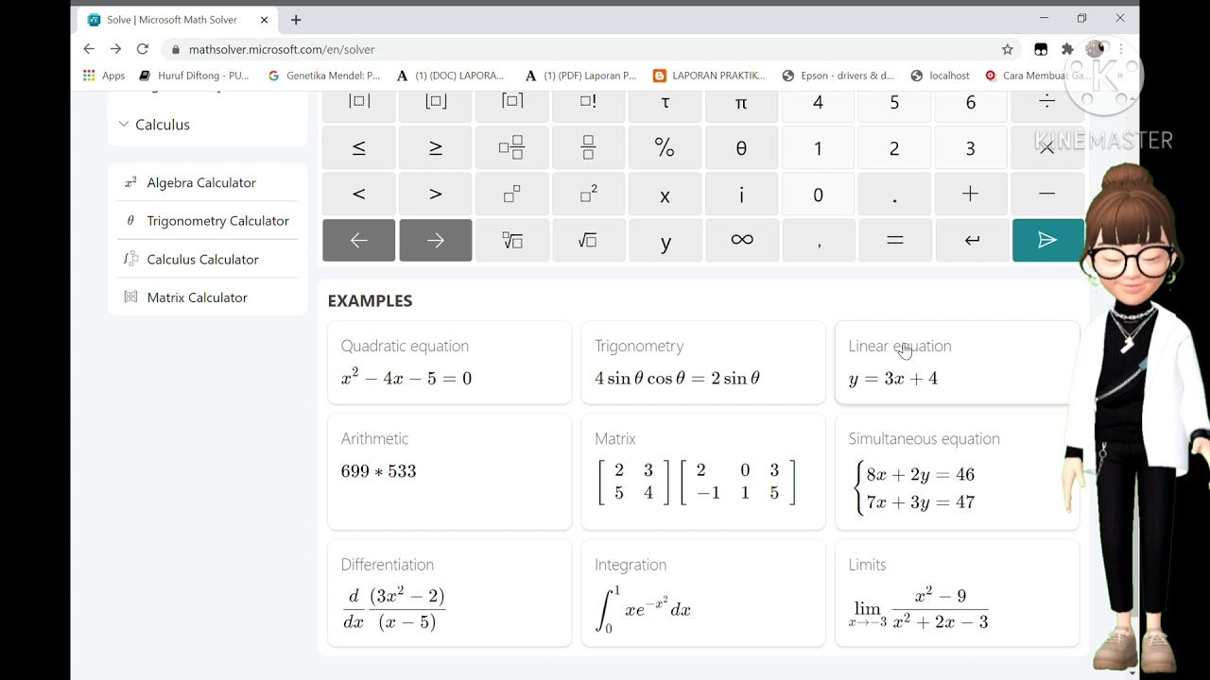Bookmark this page with star icon
The height and width of the screenshot is (680, 1210).
pos(1008,49)
